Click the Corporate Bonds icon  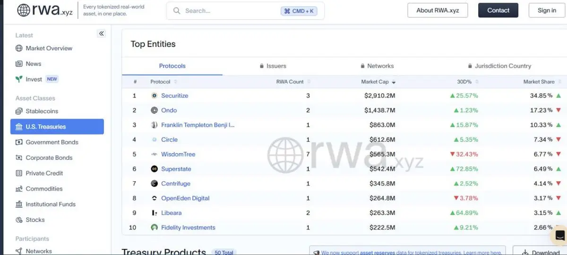point(19,158)
